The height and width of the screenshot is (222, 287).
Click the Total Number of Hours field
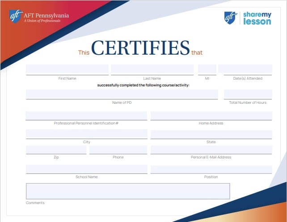[248, 94]
